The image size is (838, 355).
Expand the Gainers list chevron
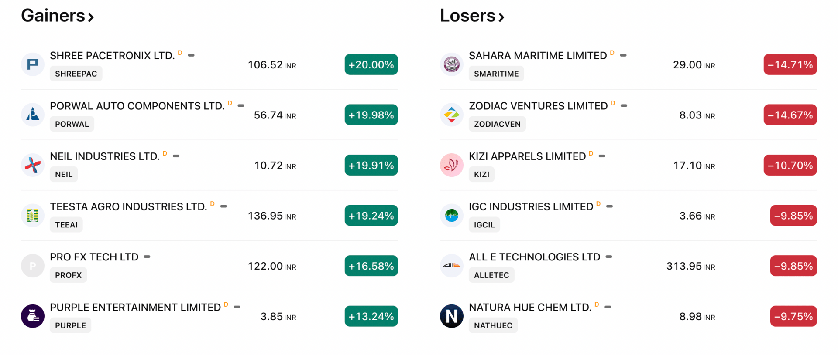91,17
